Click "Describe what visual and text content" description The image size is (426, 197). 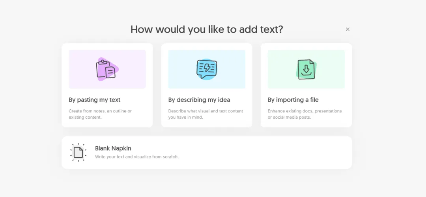coord(206,111)
